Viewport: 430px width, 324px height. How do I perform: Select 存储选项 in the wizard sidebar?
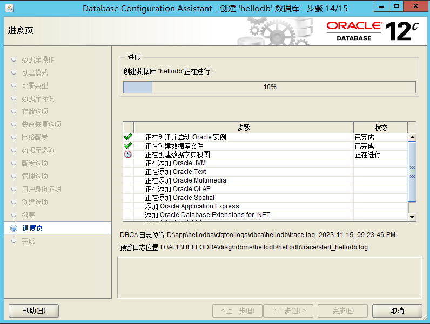pyautogui.click(x=35, y=111)
